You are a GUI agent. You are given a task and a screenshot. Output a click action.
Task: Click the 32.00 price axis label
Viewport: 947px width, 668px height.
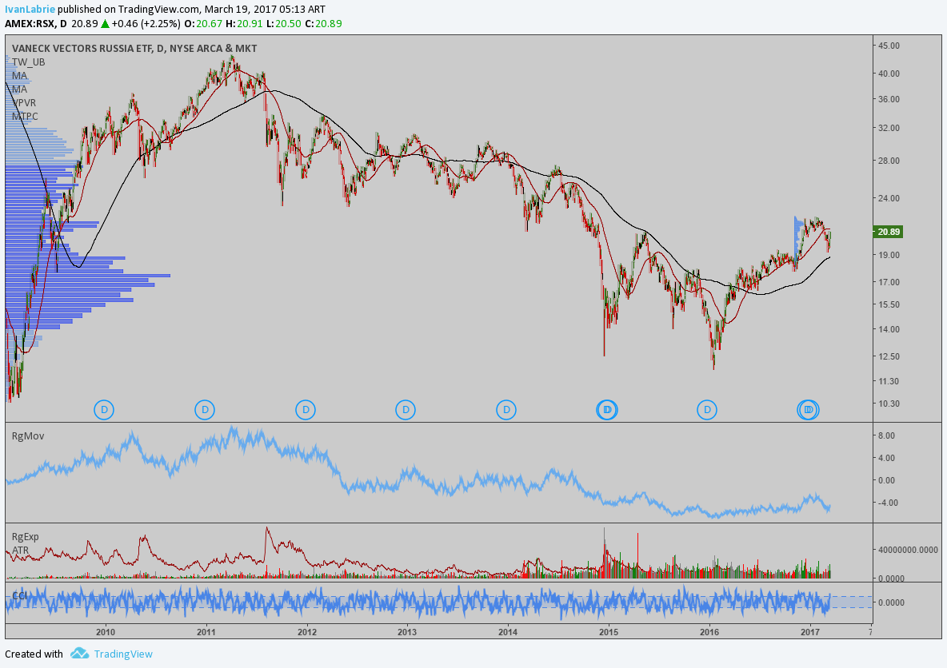pos(889,128)
